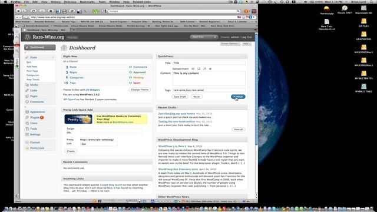Click Reset button in QuickPress
This screenshot has height=212, width=377.
pyautogui.click(x=196, y=97)
